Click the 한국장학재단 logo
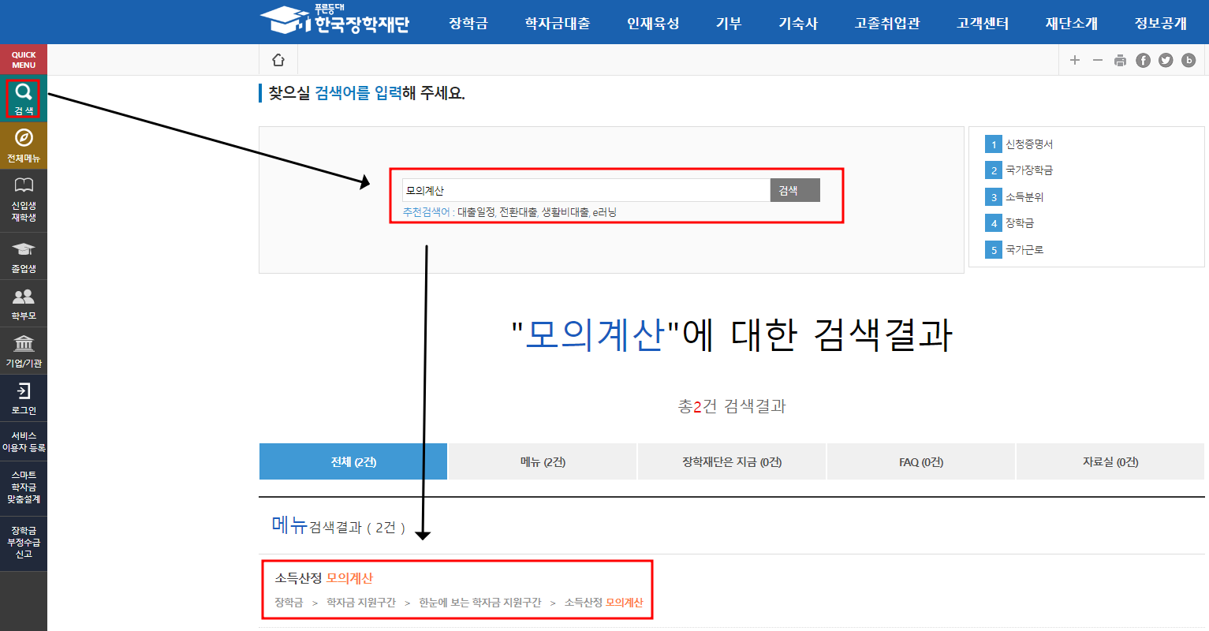 (x=336, y=21)
